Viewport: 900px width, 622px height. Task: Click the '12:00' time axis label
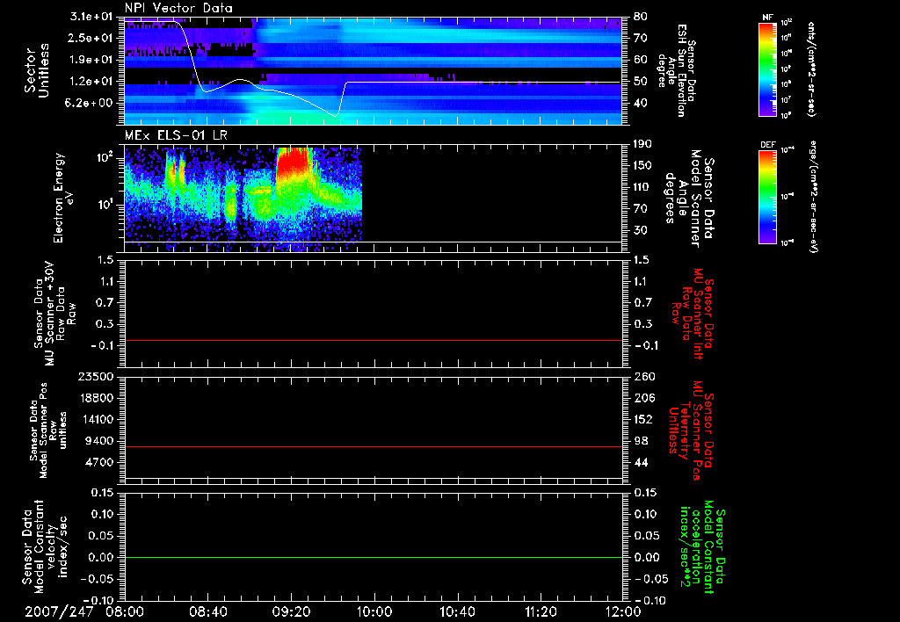point(623,611)
